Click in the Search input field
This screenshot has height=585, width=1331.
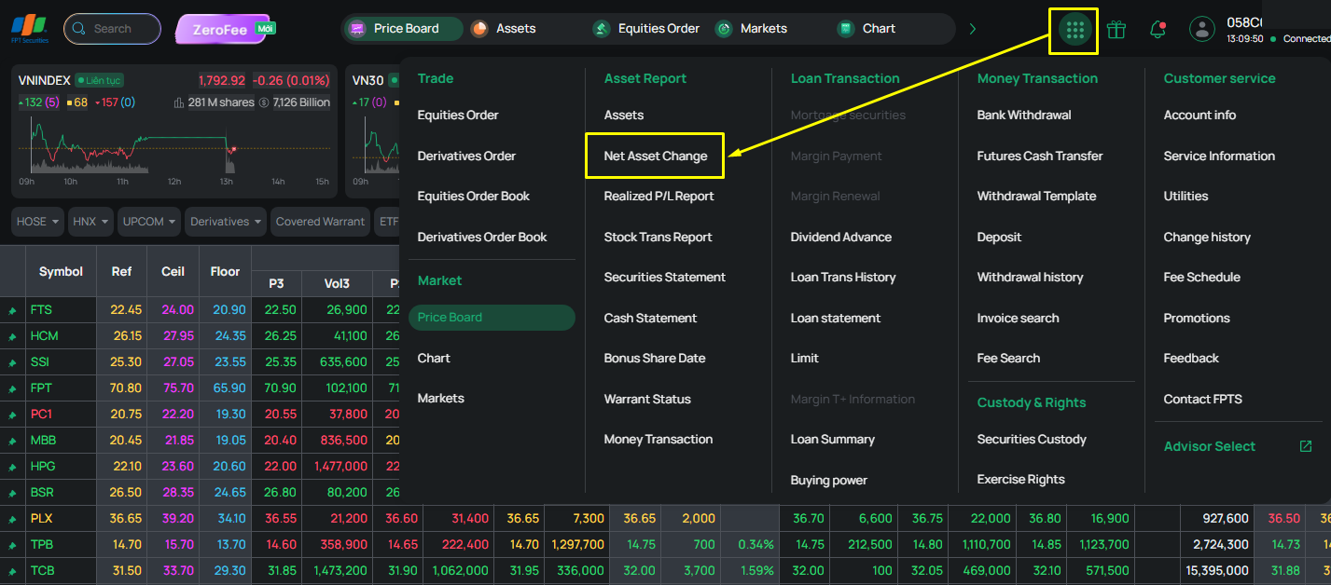tap(112, 29)
